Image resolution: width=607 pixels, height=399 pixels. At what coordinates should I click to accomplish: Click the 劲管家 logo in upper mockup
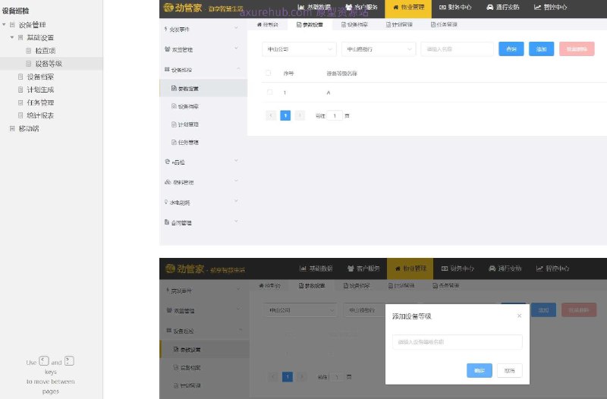183,8
